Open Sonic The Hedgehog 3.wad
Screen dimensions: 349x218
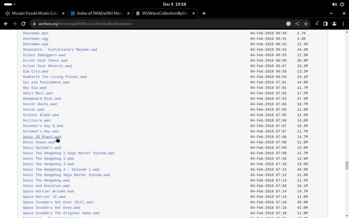pyautogui.click(x=48, y=164)
